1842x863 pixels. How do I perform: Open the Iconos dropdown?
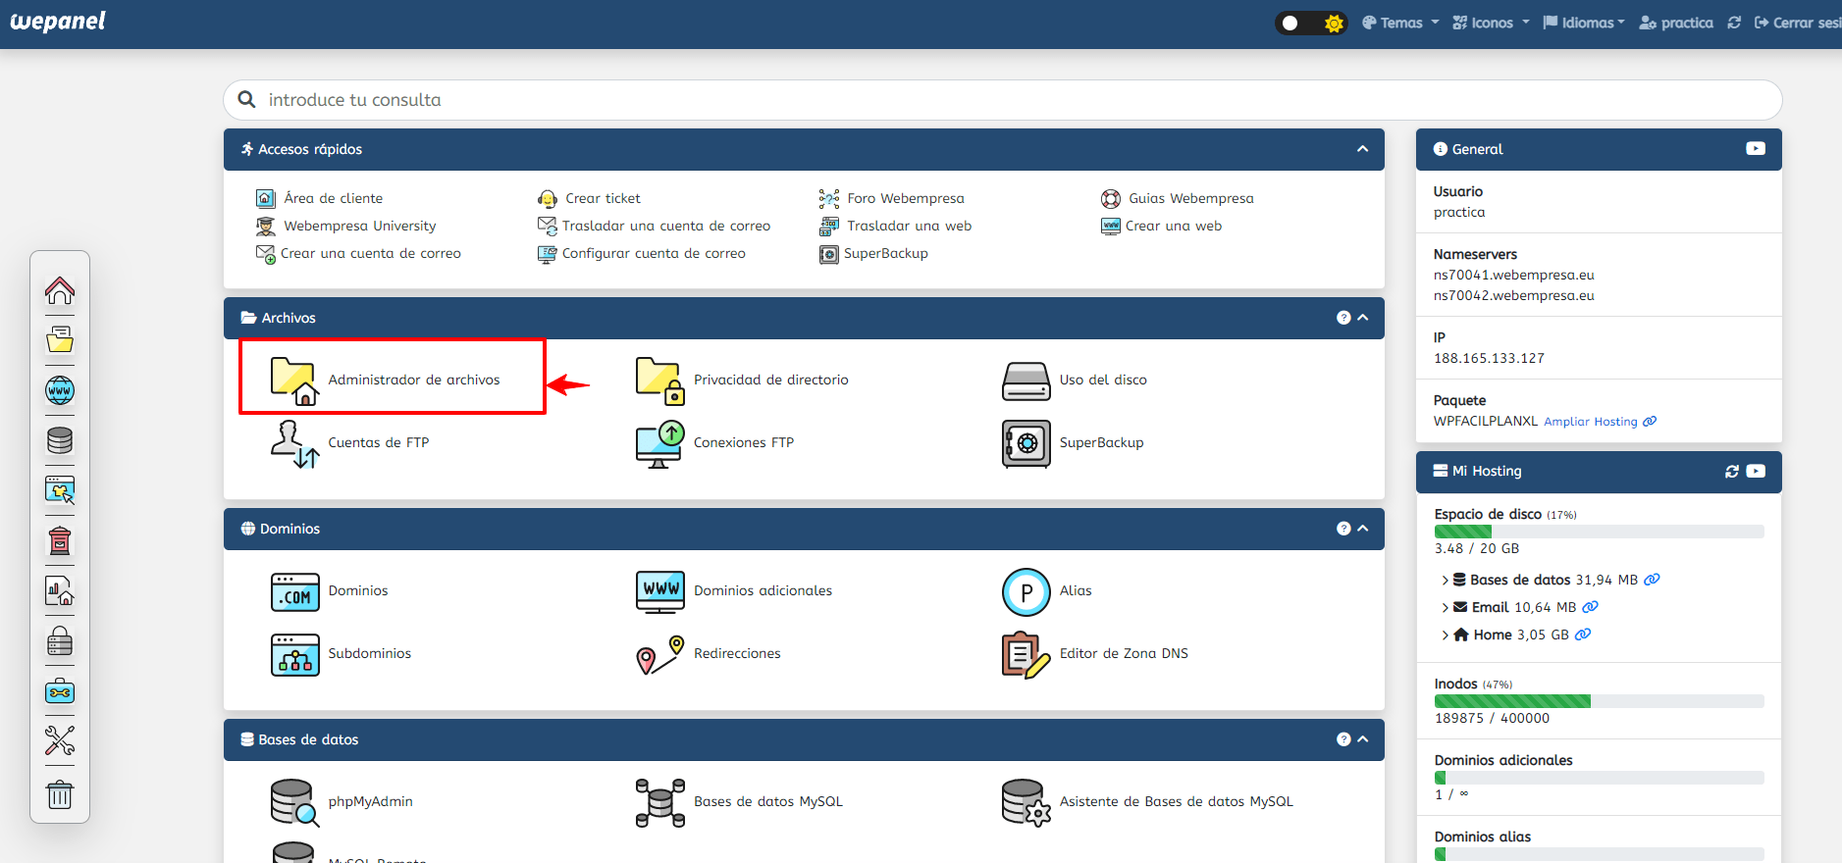click(x=1491, y=23)
